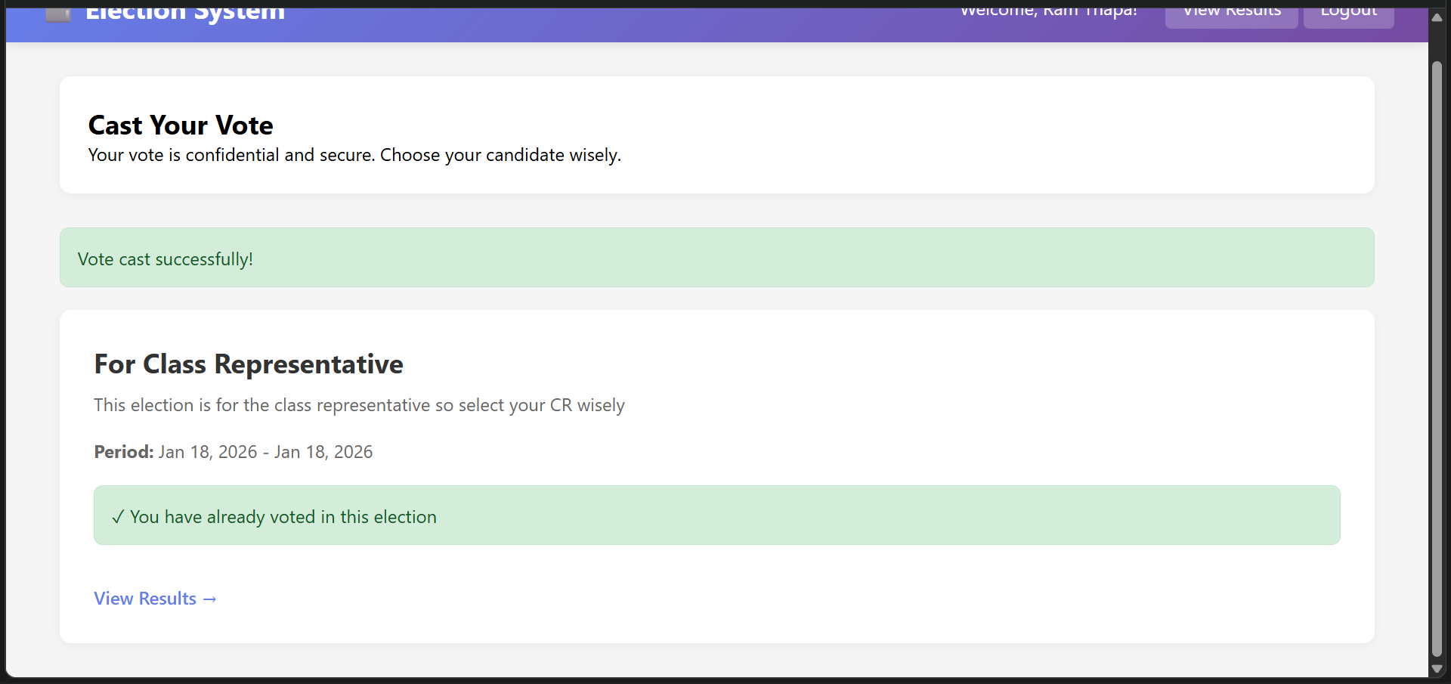
Task: Click the scrollbar down arrow
Action: pyautogui.click(x=1437, y=669)
